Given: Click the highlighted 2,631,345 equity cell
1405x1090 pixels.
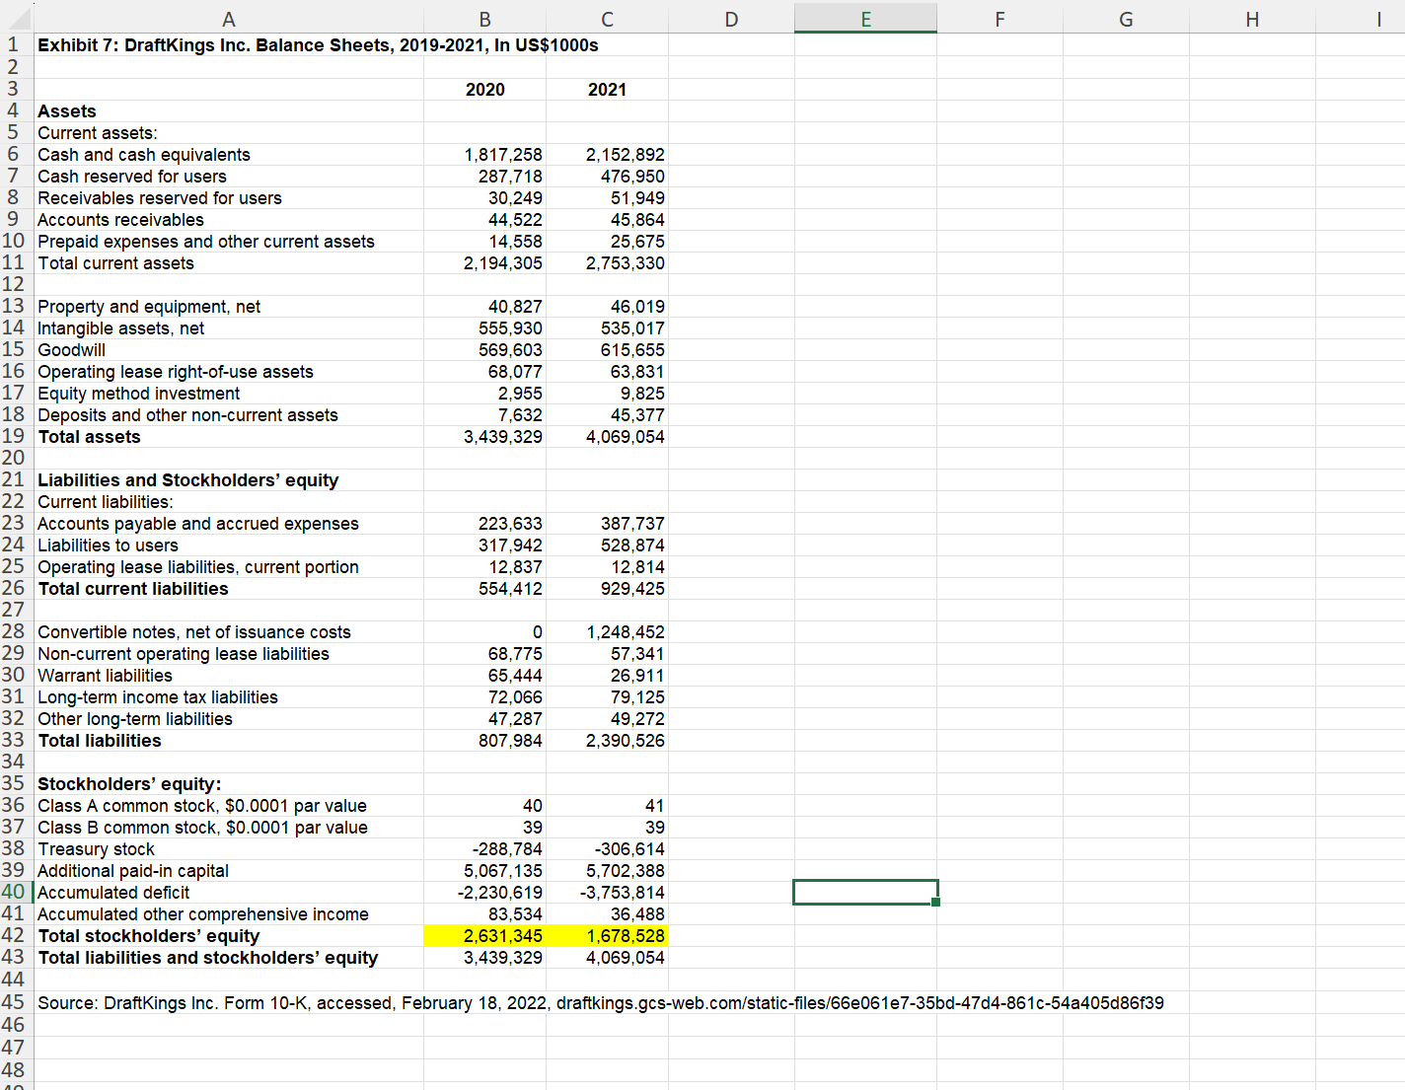Looking at the screenshot, I should (x=484, y=936).
